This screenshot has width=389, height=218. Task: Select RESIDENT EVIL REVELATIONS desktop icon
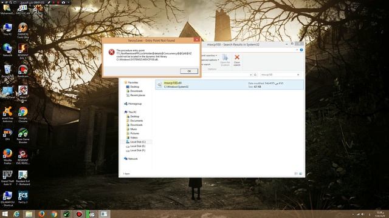[x=23, y=156]
